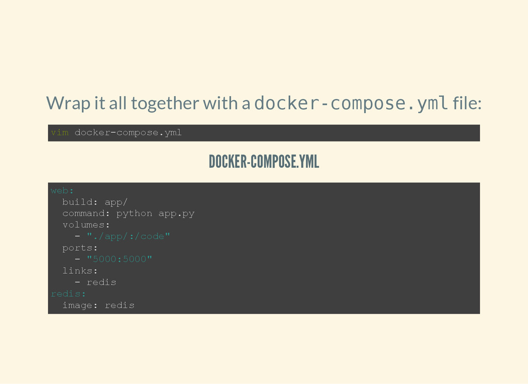The height and width of the screenshot is (384, 528).
Task: Click the "build: app/" line
Action: [95, 202]
